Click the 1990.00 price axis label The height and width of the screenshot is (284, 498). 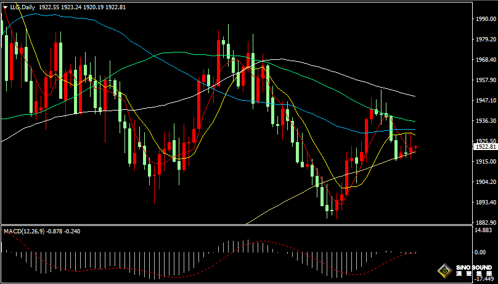(486, 20)
